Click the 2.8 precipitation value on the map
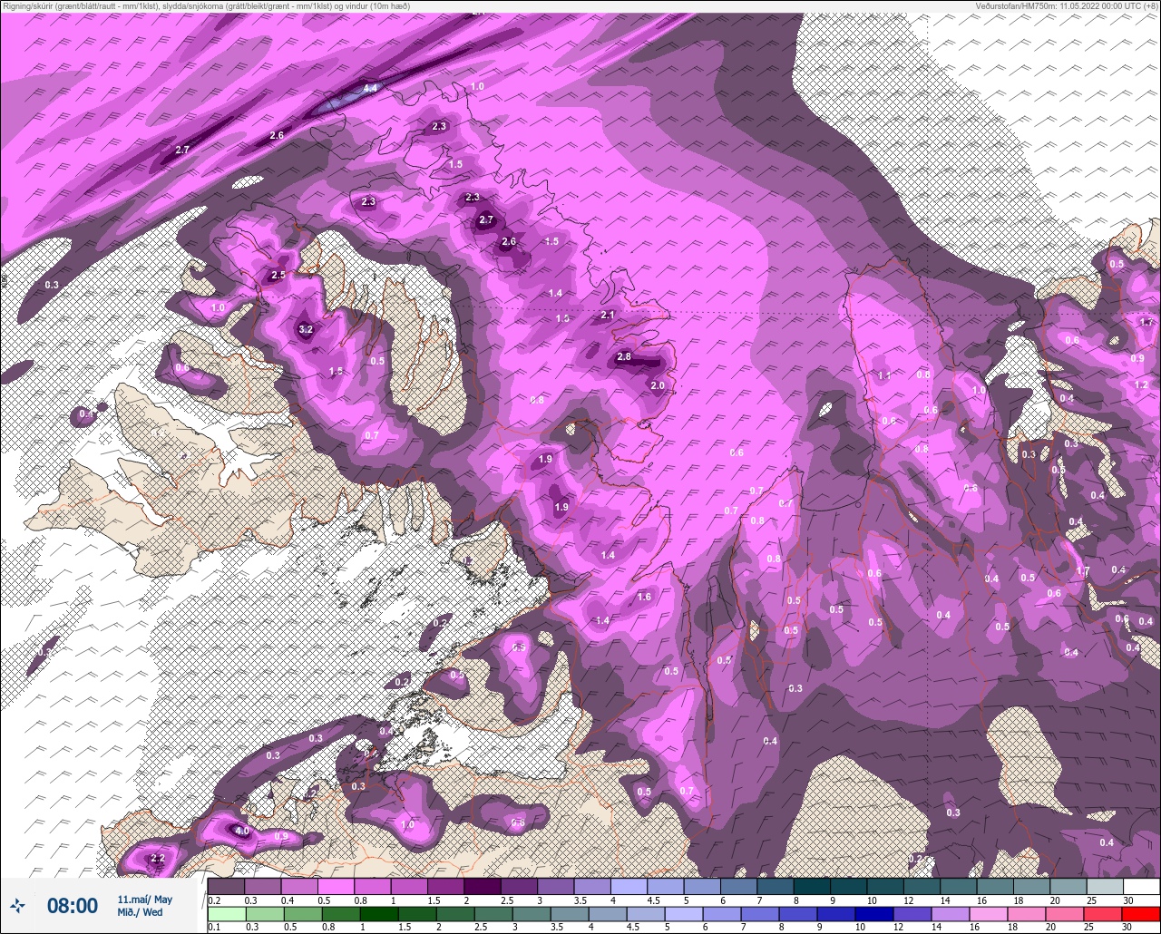Image resolution: width=1161 pixels, height=934 pixels. (x=624, y=357)
